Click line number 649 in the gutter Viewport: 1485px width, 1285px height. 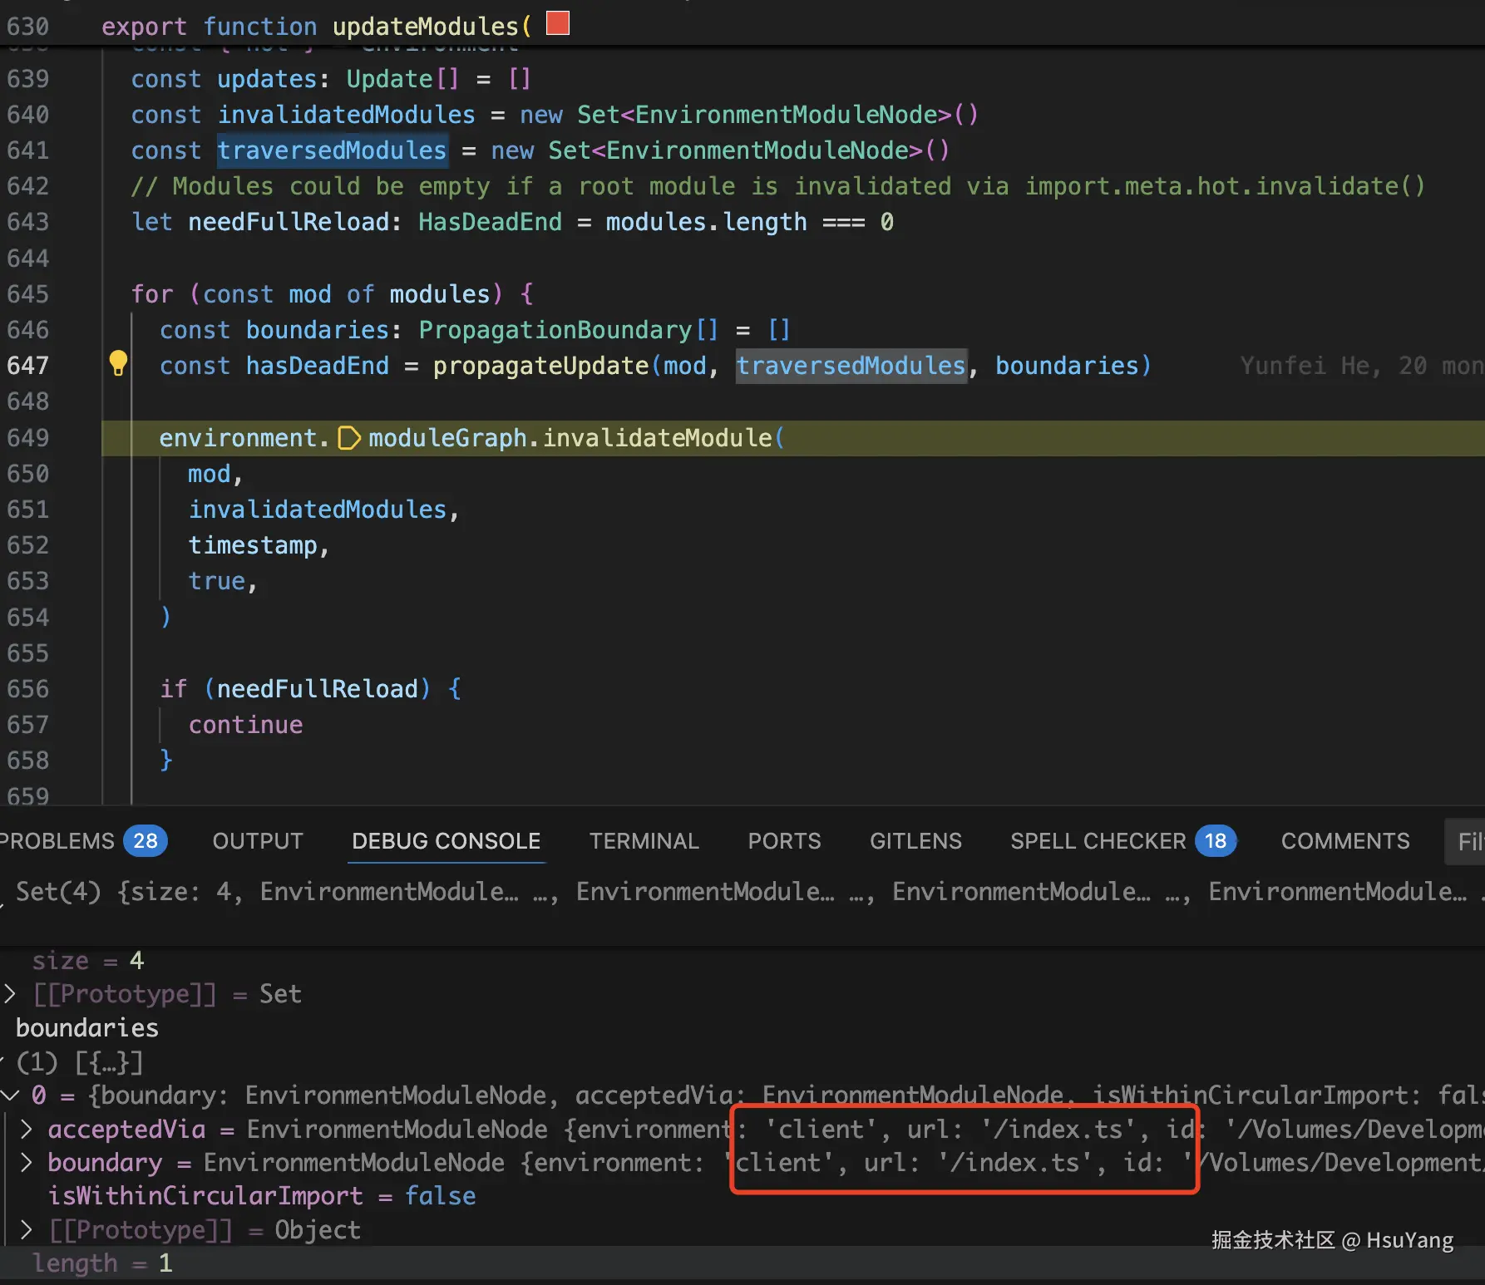tap(28, 438)
